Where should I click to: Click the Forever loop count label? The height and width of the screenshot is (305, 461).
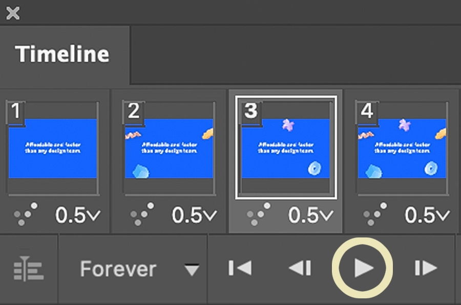[118, 268]
